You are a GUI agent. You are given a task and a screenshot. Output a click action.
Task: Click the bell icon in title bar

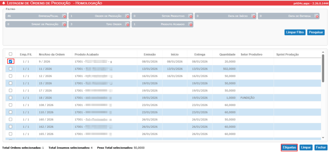pyautogui.click(x=3, y=3)
